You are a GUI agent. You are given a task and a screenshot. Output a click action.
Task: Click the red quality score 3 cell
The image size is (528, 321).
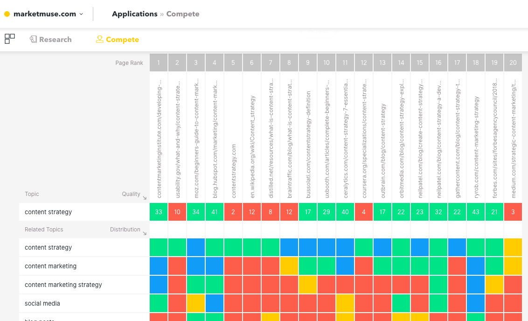[x=513, y=212]
